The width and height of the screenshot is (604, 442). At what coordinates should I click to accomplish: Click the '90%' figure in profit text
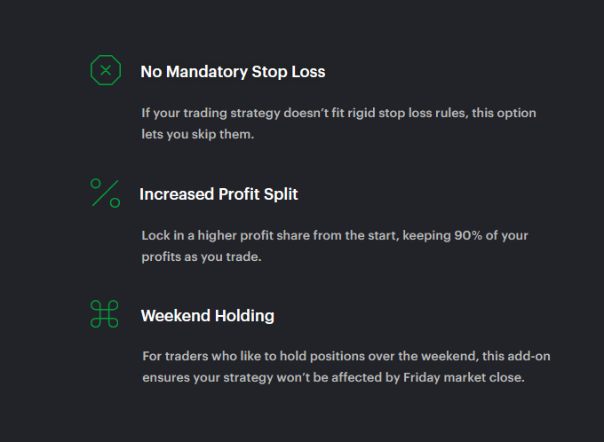point(468,235)
